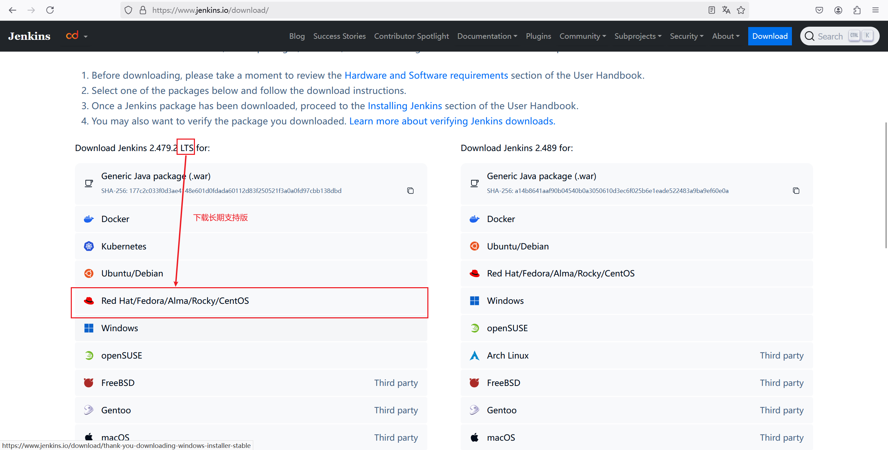Click the LTS Ubuntu/Debian logo icon
This screenshot has width=888, height=450.
click(89, 273)
